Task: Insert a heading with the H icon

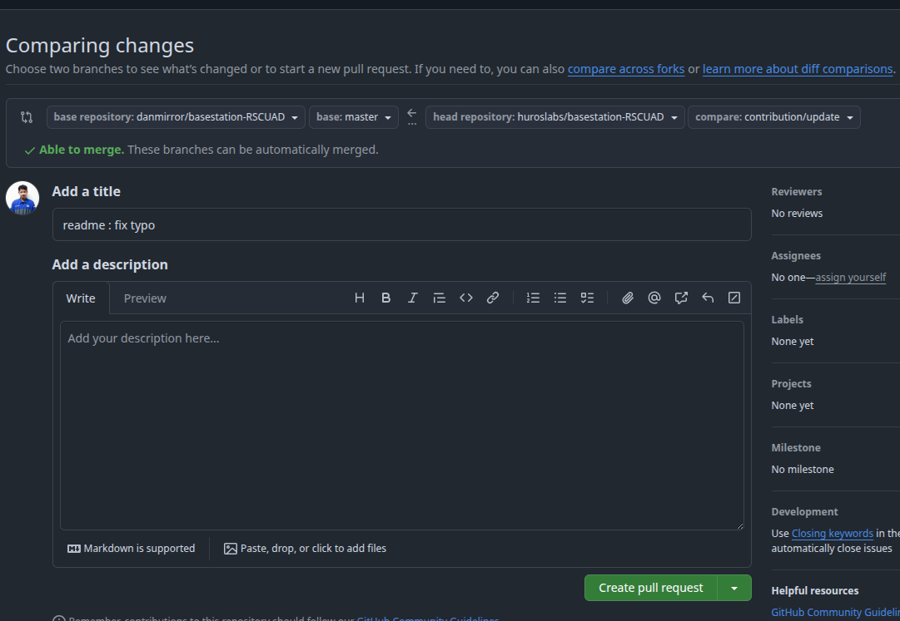Action: tap(360, 298)
